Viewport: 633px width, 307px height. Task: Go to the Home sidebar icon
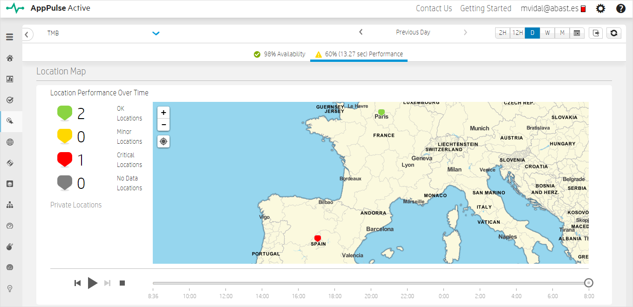point(9,58)
